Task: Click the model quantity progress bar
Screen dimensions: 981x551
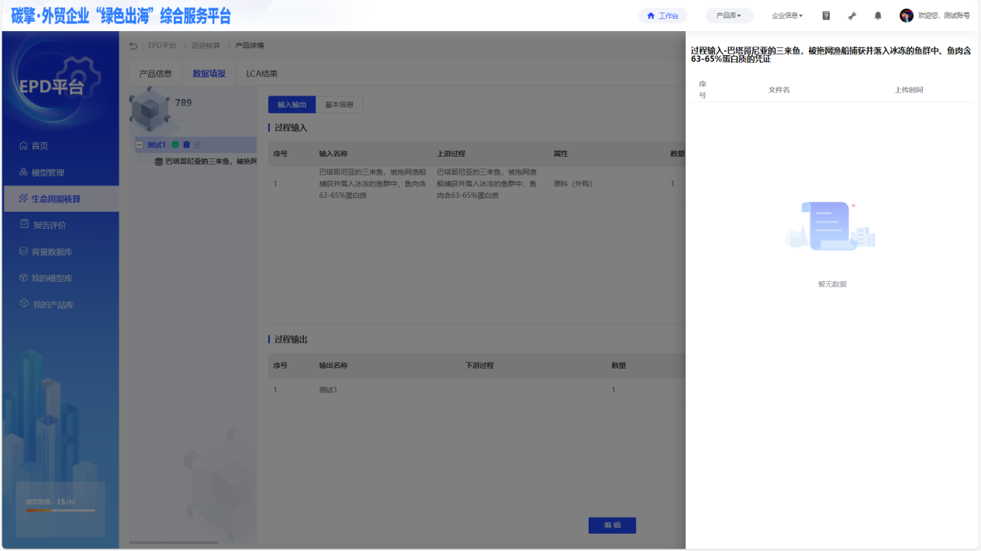Action: [x=60, y=511]
